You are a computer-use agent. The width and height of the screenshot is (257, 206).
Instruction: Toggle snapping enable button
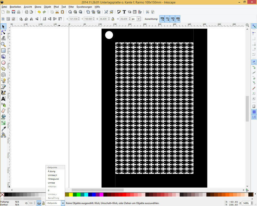point(254,26)
